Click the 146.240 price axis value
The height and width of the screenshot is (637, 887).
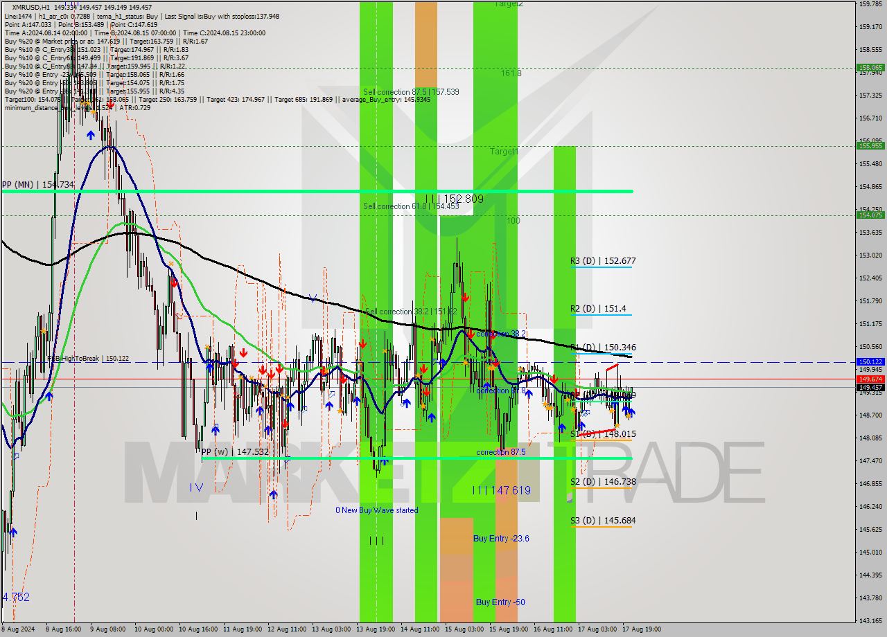click(870, 507)
